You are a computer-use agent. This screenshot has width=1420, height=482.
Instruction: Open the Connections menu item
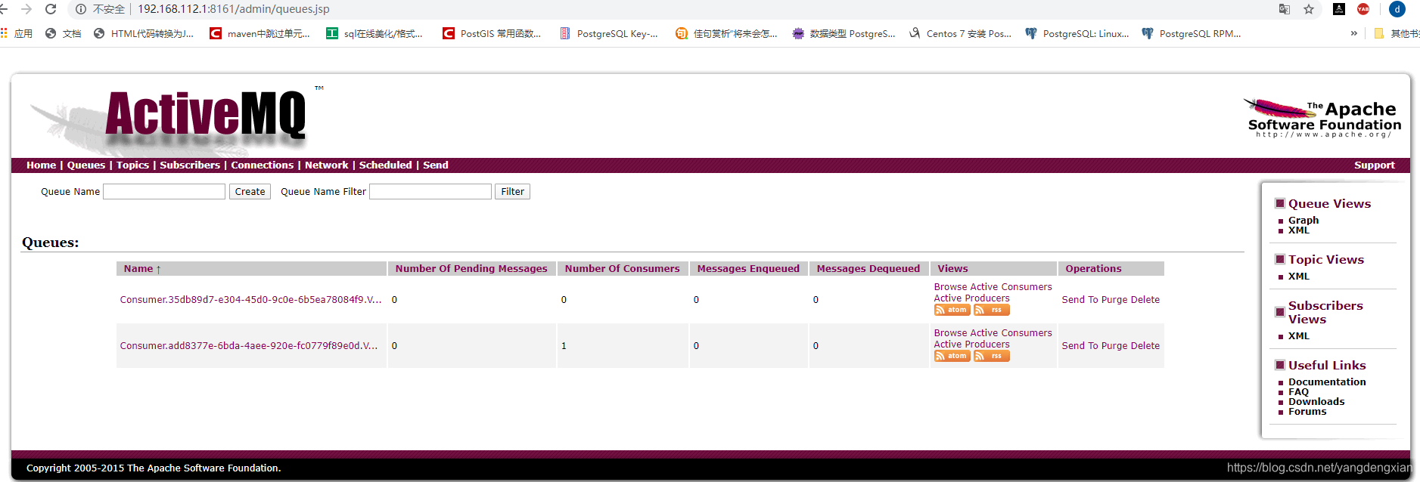[x=262, y=165]
